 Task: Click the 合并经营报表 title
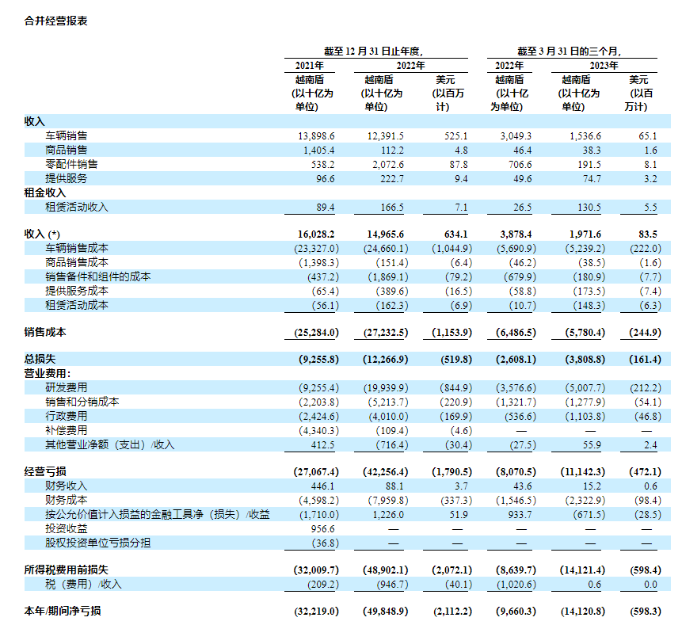56,21
